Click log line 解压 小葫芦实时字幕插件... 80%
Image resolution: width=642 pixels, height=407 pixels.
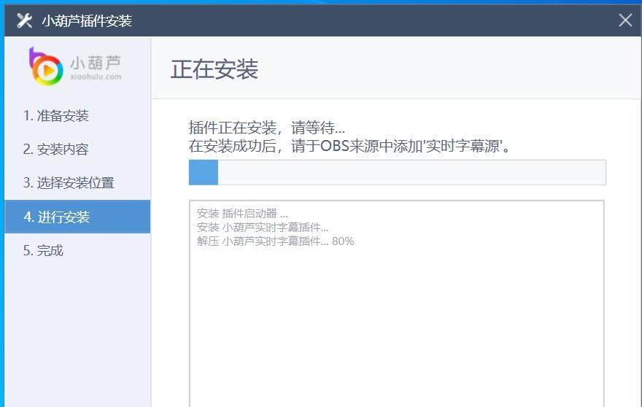point(275,241)
